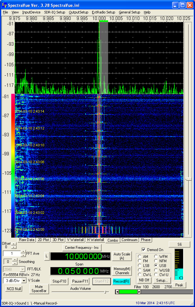Toggle the Demod On checkbox
The width and height of the screenshot is (195, 307).
(144, 250)
